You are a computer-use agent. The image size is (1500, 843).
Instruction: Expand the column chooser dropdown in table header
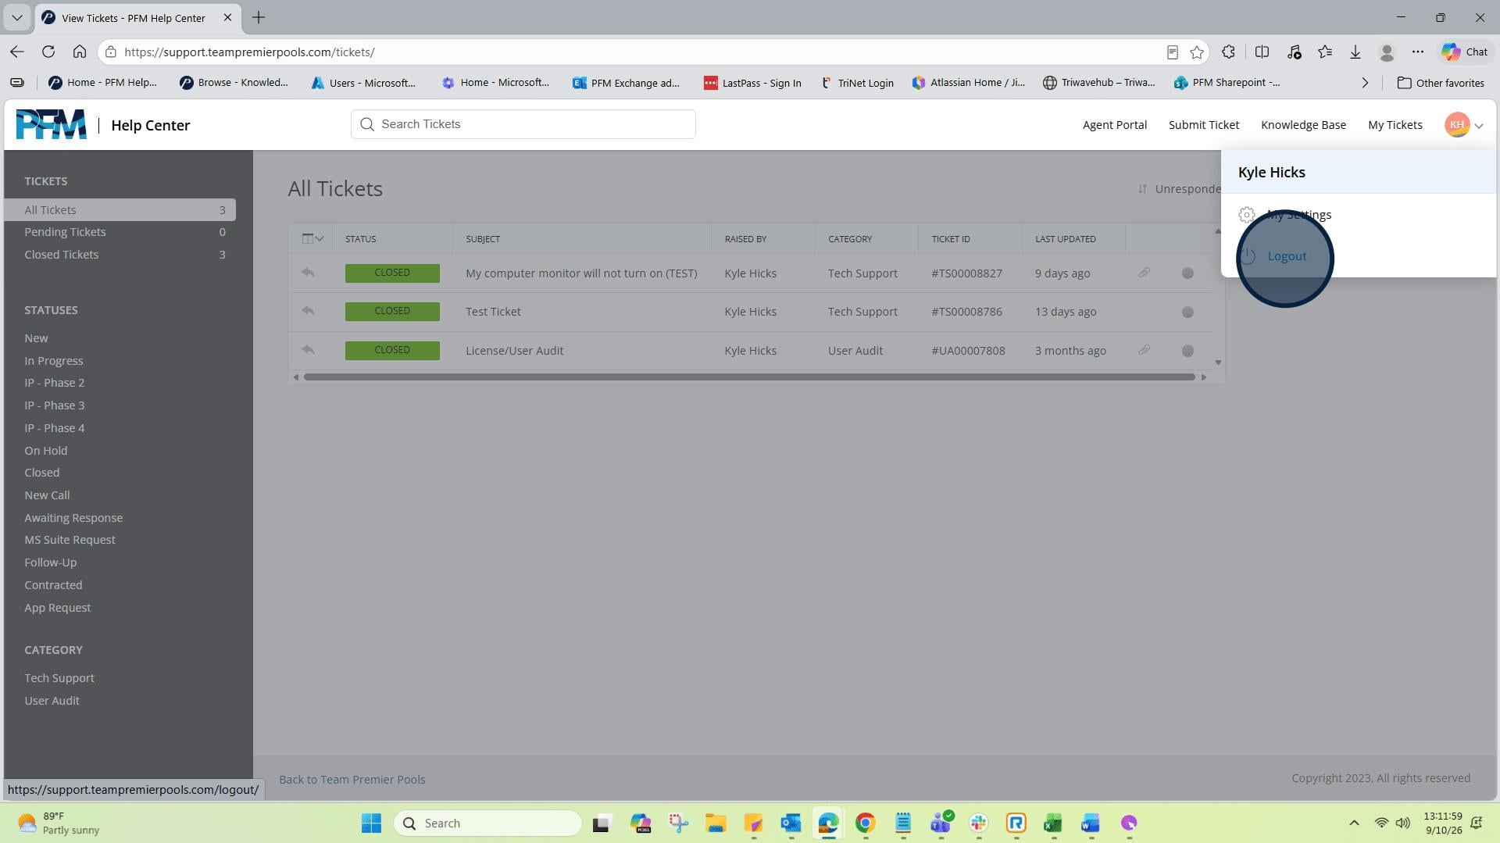(312, 239)
